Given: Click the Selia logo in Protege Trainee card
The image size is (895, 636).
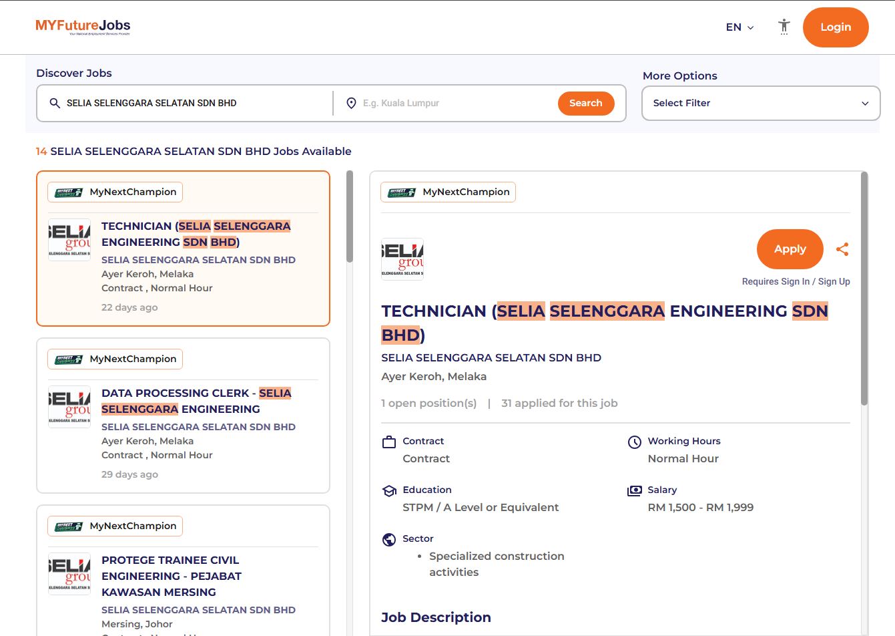Looking at the screenshot, I should click(x=69, y=573).
